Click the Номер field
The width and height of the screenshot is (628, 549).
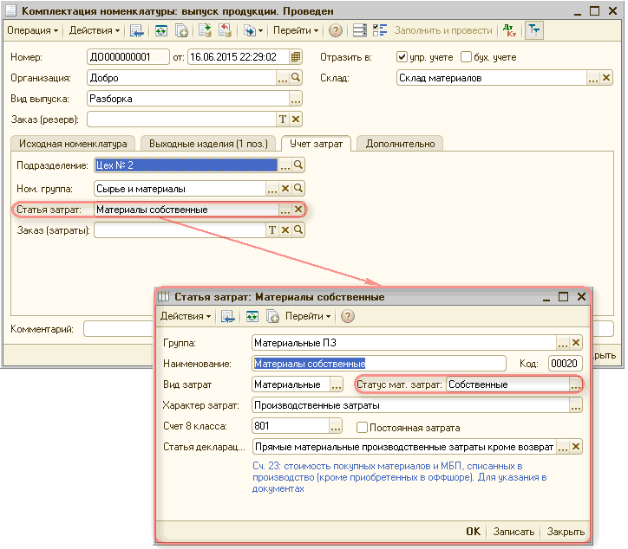[x=128, y=57]
